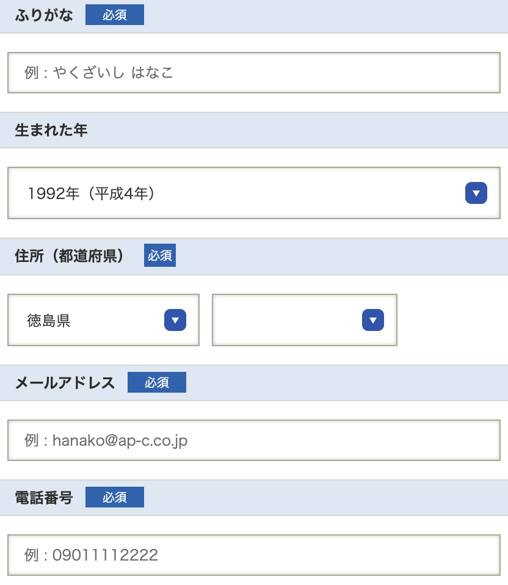
Task: Click the 必須 badge beside 住所（都道府県）
Action: [160, 256]
